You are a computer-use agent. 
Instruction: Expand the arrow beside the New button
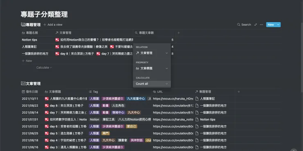tap(278, 25)
